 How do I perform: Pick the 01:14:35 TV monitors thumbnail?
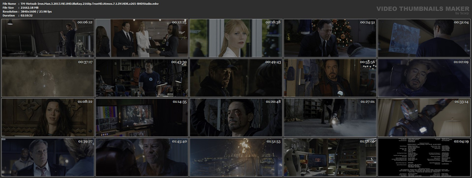pyautogui.click(x=142, y=117)
